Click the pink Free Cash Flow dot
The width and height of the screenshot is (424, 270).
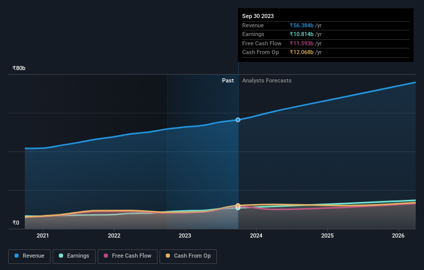(x=106, y=256)
